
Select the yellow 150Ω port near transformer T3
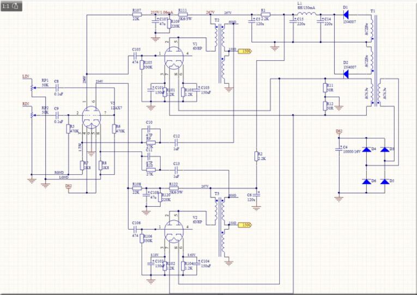pyautogui.click(x=245, y=225)
